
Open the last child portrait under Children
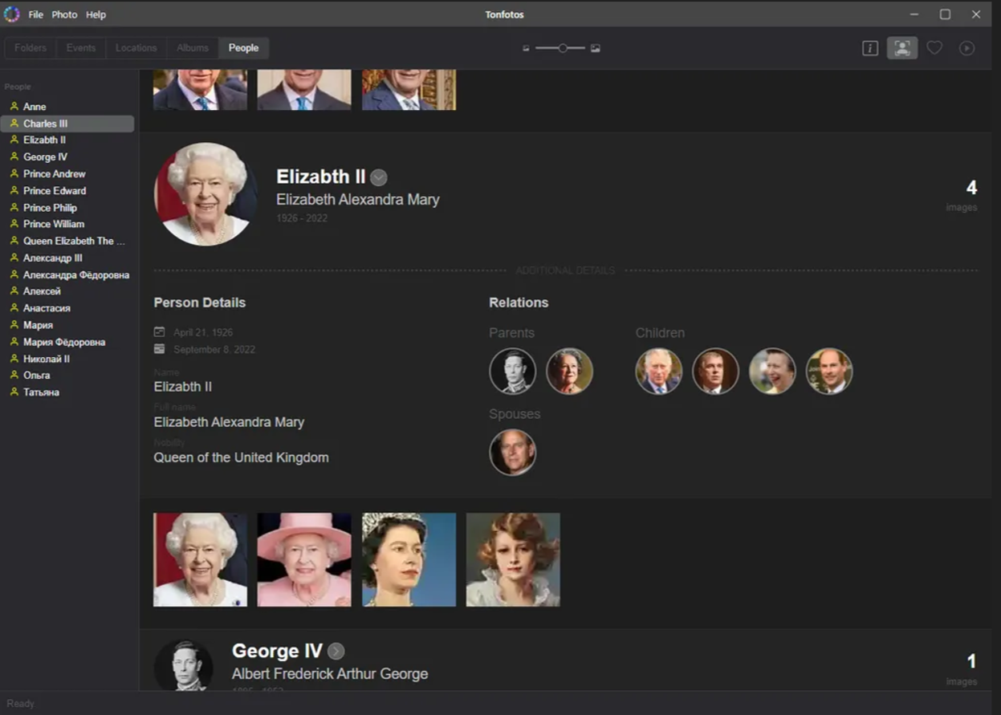[x=829, y=371]
